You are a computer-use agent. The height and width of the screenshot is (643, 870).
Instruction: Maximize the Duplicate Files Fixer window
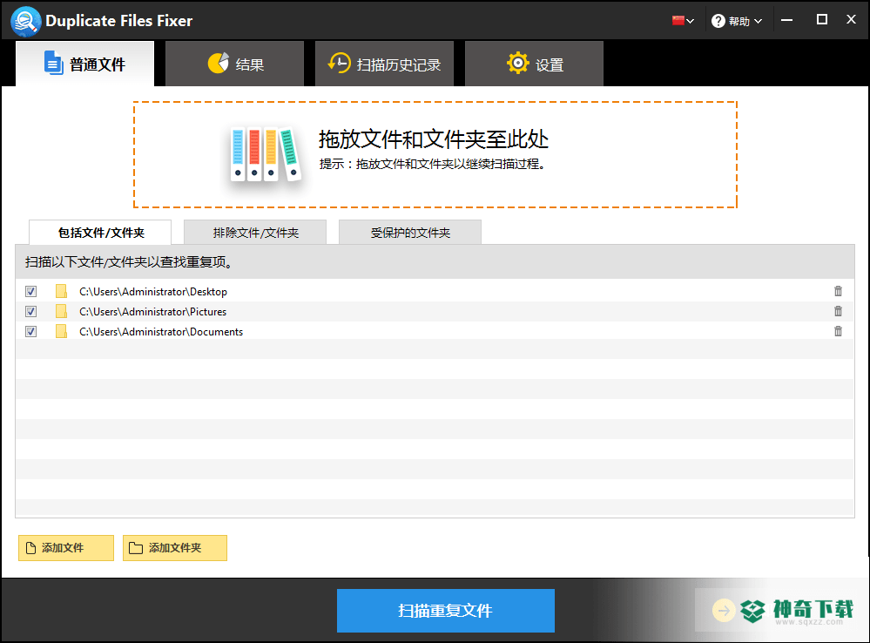[x=822, y=20]
